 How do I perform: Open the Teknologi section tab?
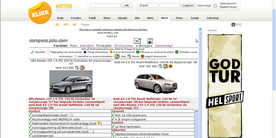pos(212,18)
